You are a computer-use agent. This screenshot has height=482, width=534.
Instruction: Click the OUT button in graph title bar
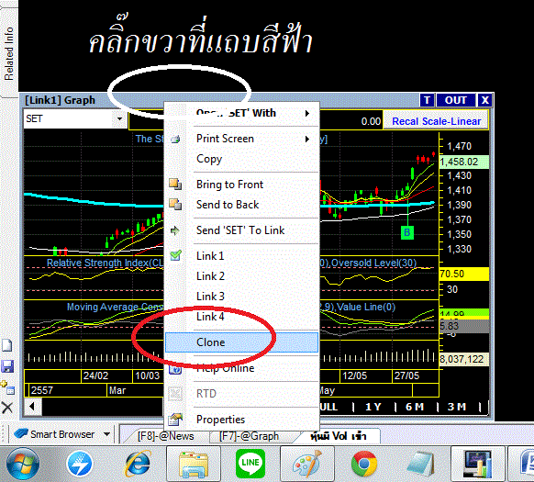456,100
